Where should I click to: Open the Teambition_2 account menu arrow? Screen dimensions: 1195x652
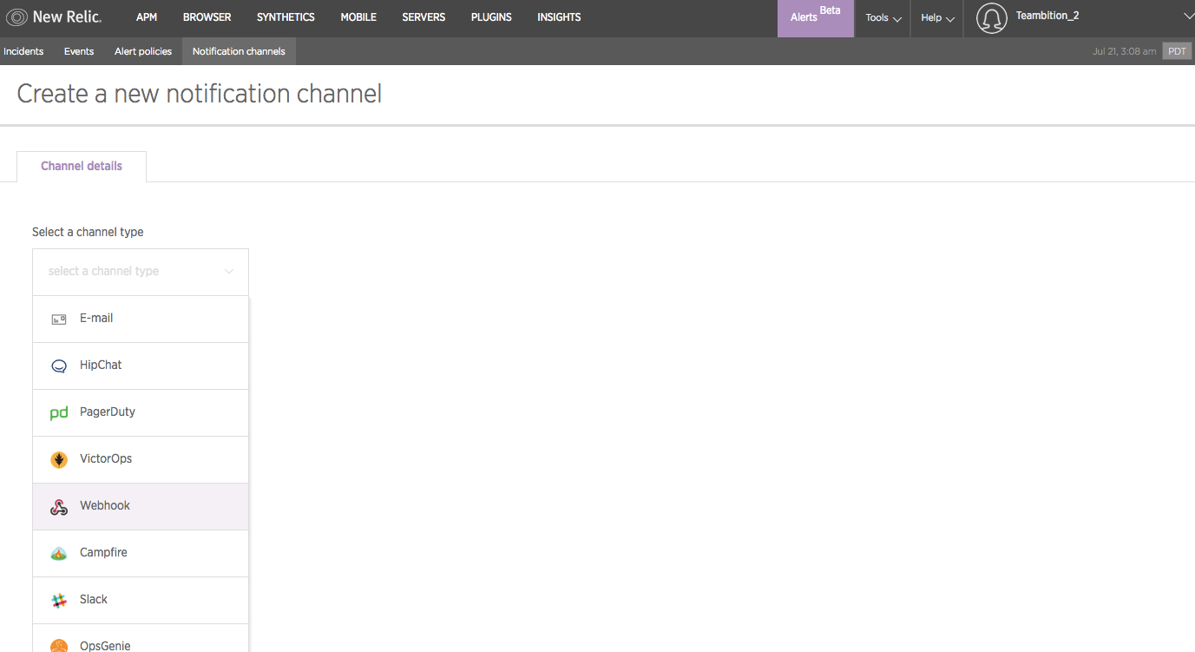pos(1188,16)
